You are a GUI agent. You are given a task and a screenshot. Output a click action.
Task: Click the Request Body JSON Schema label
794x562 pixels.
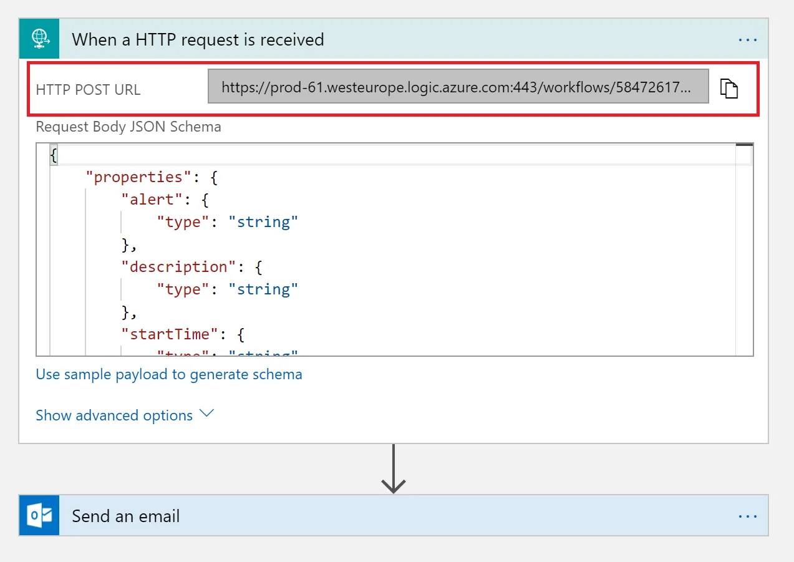pos(128,127)
